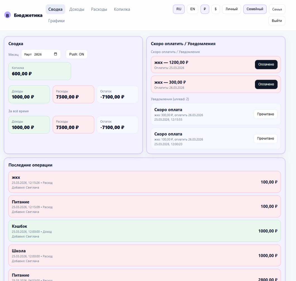
Task: Toggle Push: ON notifications
Action: tap(77, 54)
